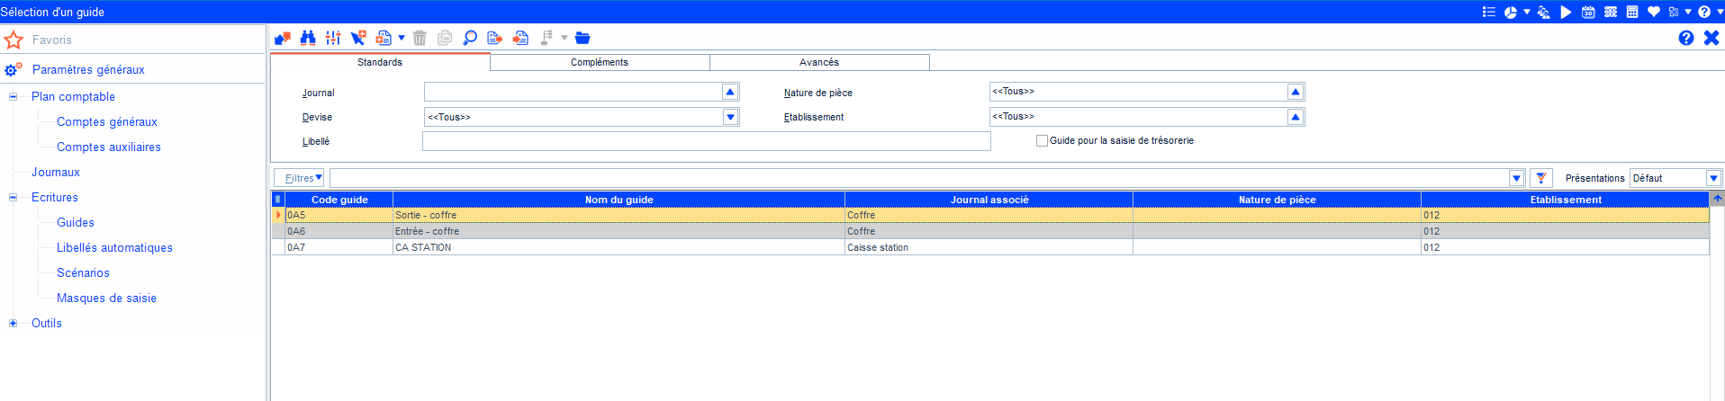This screenshot has height=401, width=1725.
Task: Click the calendar icon in title bar
Action: [1588, 12]
